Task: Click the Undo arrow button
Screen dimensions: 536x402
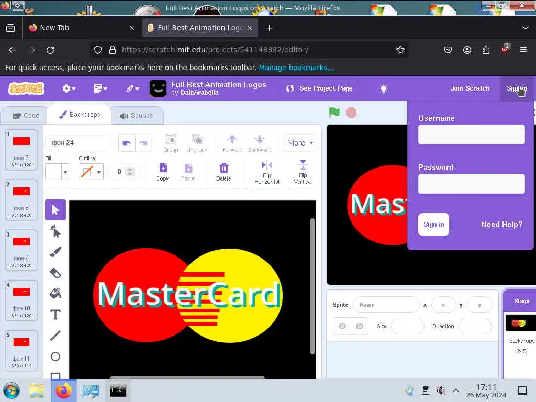Action: pyautogui.click(x=127, y=143)
